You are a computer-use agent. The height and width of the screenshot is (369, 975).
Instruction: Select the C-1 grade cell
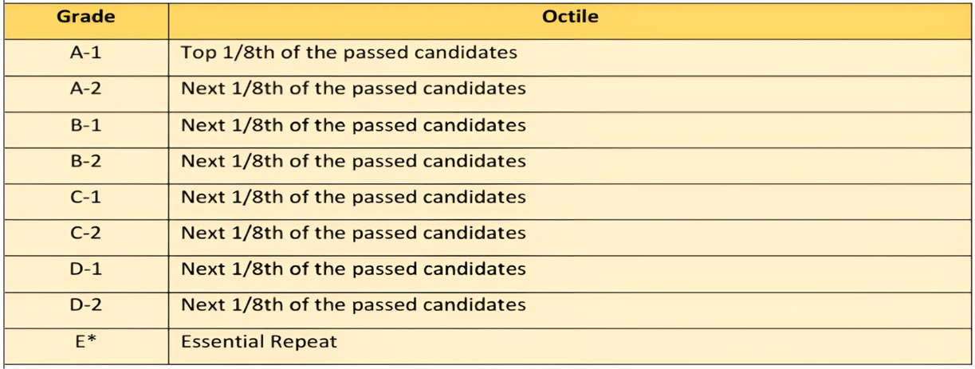pyautogui.click(x=85, y=197)
